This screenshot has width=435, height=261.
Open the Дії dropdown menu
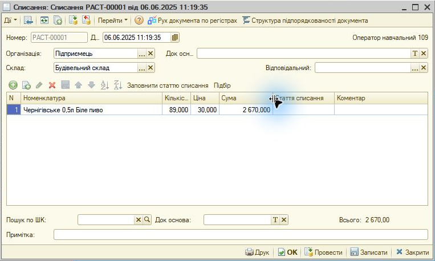click(10, 21)
